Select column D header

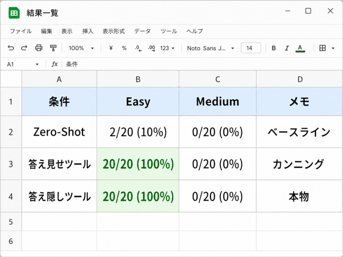300,79
